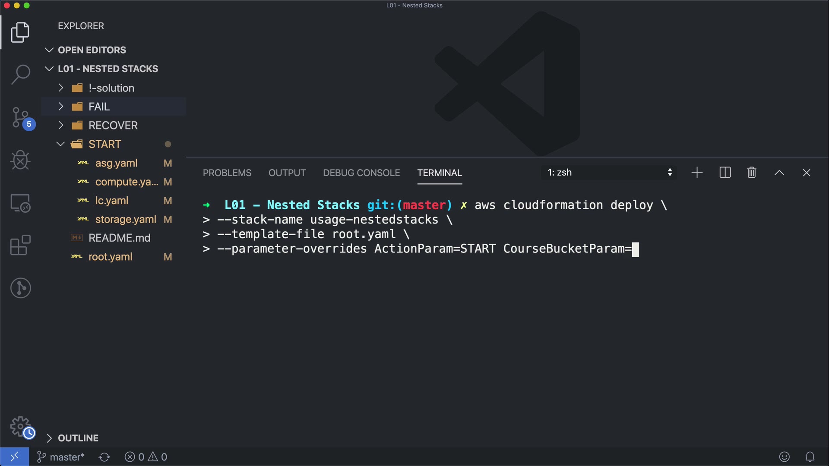829x466 pixels.
Task: Open the Remote Explorer view
Action: (20, 203)
